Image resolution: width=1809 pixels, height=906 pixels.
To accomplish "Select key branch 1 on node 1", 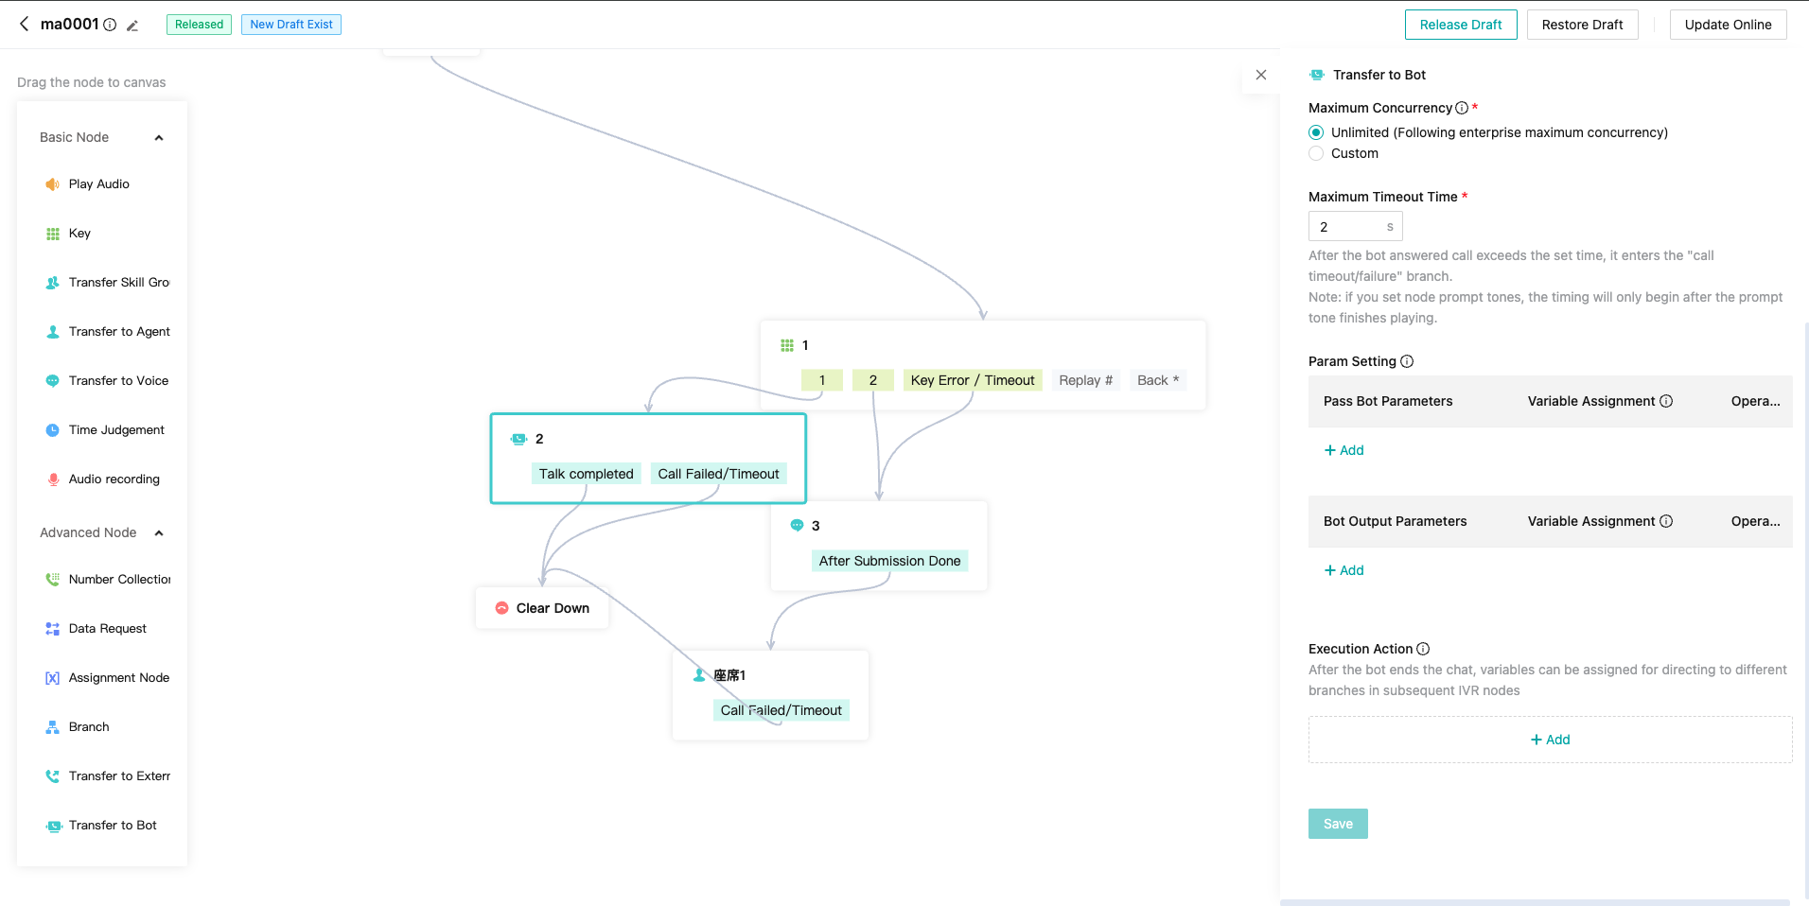I will pos(822,380).
